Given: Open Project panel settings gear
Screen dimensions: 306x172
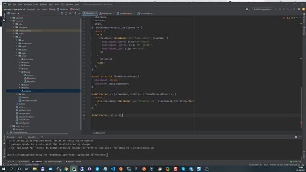Looking at the screenshot, I should tap(76, 13).
